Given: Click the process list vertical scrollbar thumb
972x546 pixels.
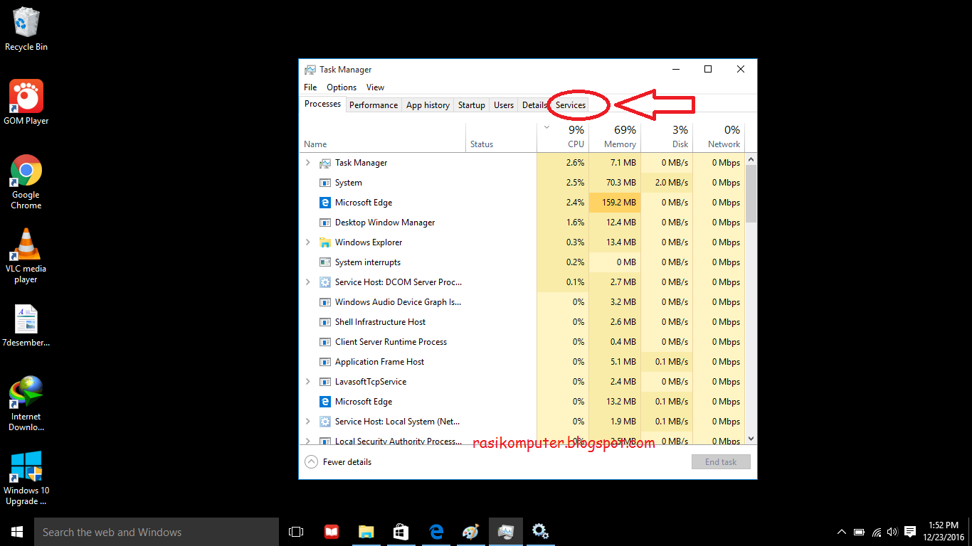Looking at the screenshot, I should pyautogui.click(x=751, y=196).
